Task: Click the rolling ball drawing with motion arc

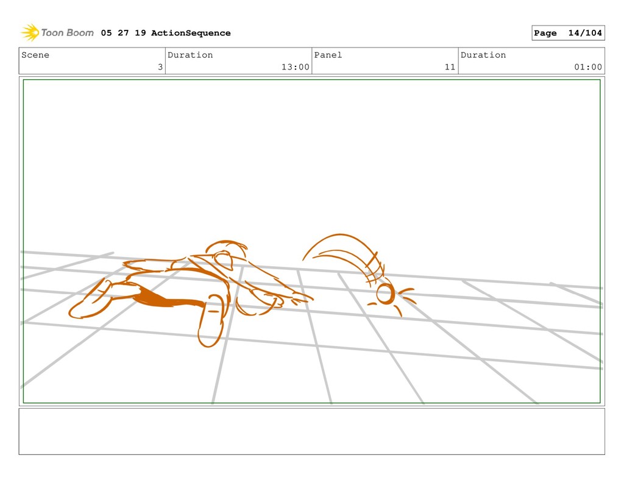Action: [x=360, y=275]
